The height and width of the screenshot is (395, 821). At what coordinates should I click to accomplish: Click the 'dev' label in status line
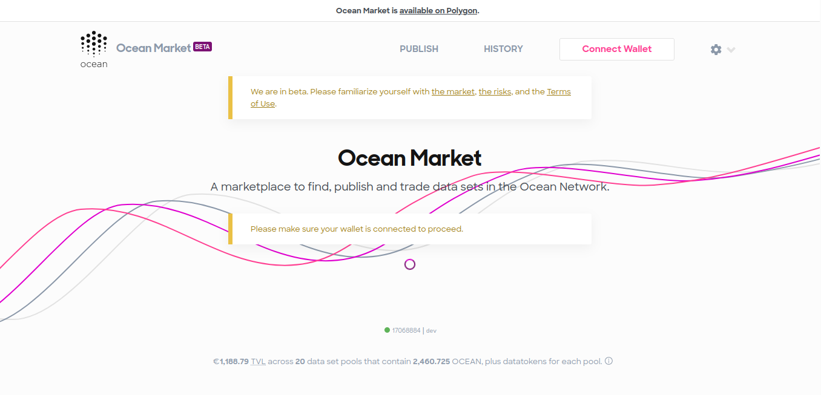click(431, 330)
